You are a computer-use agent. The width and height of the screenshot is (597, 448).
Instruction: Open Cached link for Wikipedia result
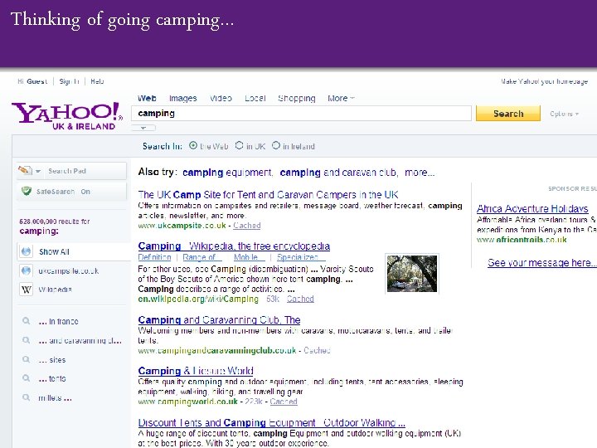[x=300, y=299]
